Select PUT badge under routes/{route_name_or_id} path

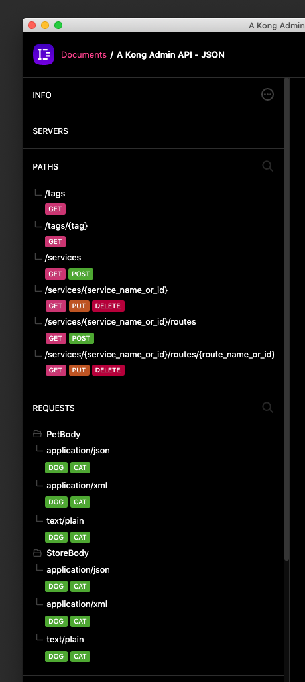[79, 370]
